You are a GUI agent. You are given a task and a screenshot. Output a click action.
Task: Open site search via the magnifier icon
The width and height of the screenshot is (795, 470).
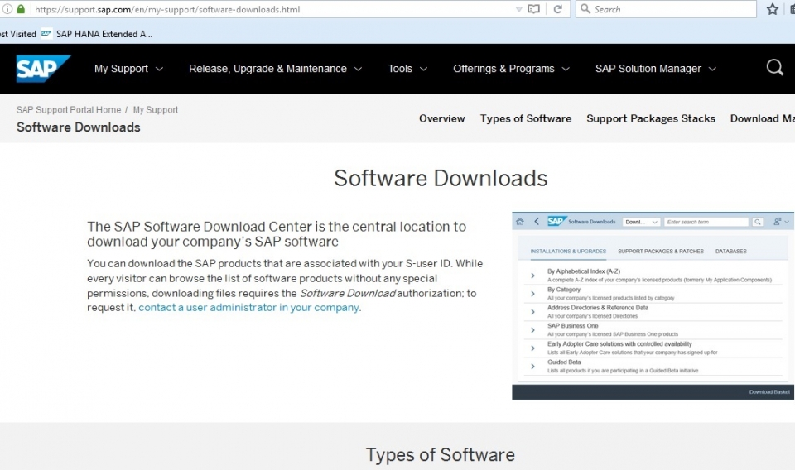tap(774, 68)
